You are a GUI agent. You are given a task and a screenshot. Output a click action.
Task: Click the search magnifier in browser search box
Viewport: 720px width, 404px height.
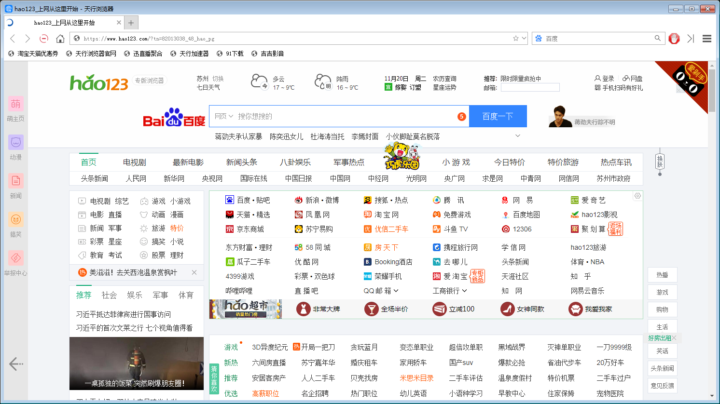coord(657,38)
